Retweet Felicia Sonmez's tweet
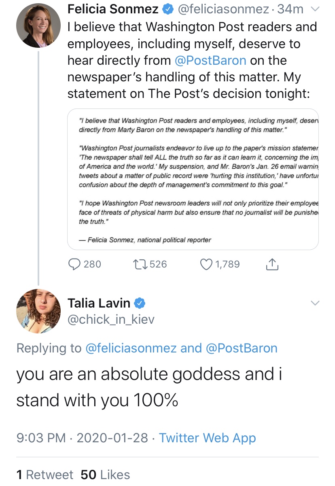335x486 pixels. point(139,264)
